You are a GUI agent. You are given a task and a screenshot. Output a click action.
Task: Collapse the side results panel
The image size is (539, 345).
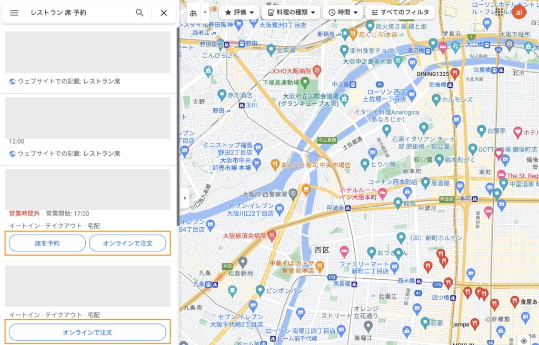(184, 198)
